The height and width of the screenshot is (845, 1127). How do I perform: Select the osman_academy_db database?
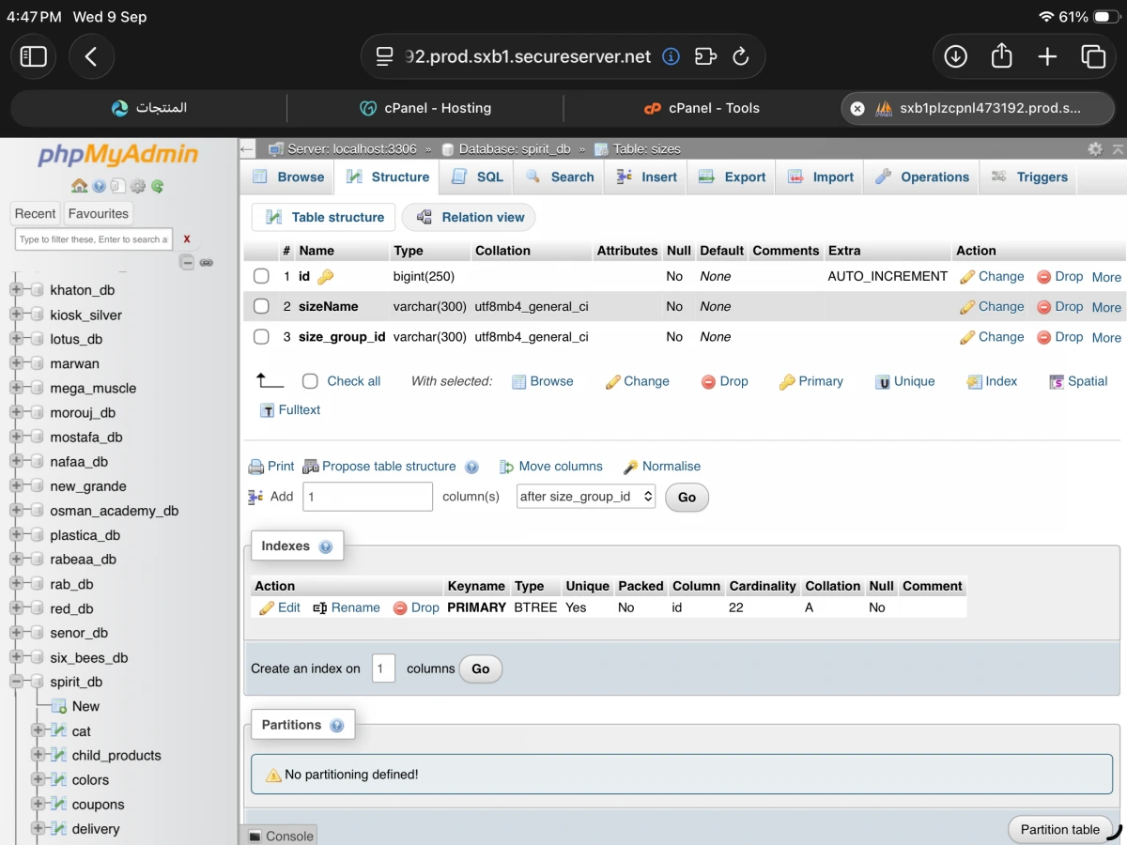point(115,511)
